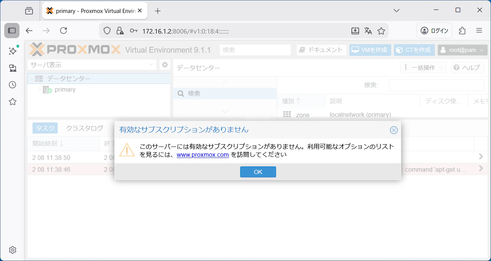Image resolution: width=491 pixels, height=261 pixels.
Task: Open the 一括操作 bulk actions dropdown
Action: [x=423, y=68]
